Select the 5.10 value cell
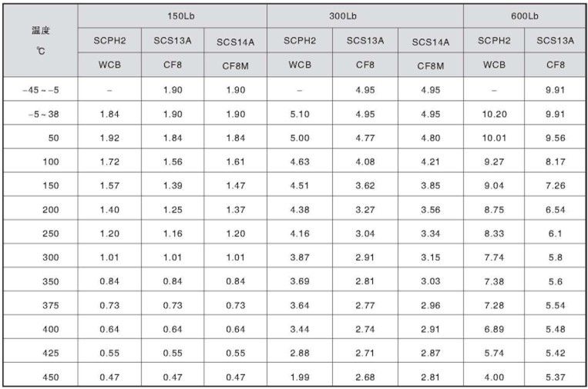 point(299,114)
